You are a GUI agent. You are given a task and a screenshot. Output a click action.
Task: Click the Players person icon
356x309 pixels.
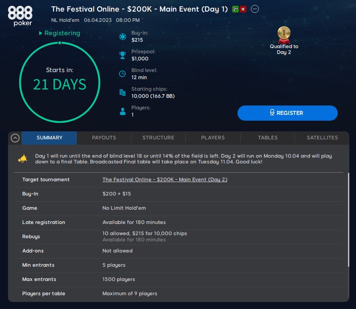point(123,111)
